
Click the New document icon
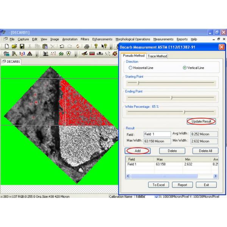(6, 47)
